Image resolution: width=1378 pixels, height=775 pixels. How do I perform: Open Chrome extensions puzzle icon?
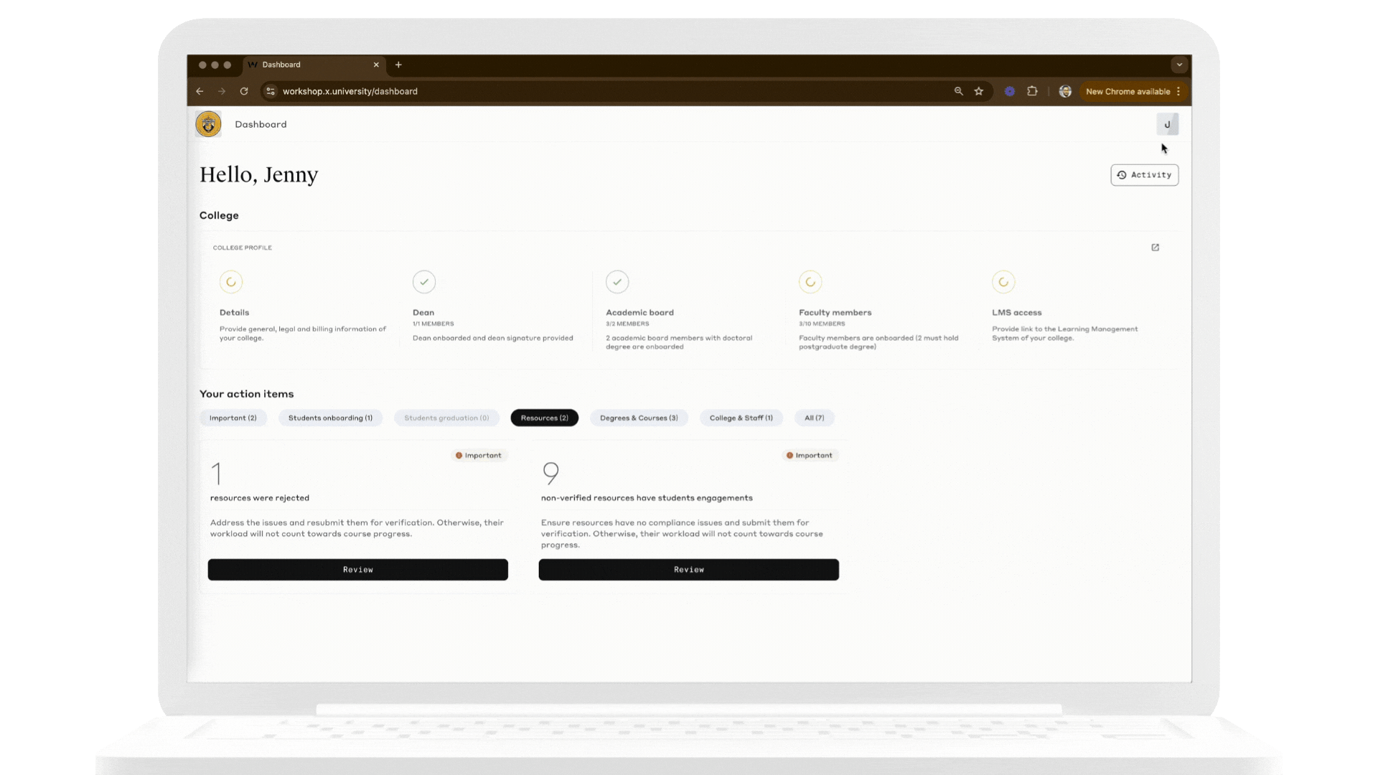(x=1032, y=91)
